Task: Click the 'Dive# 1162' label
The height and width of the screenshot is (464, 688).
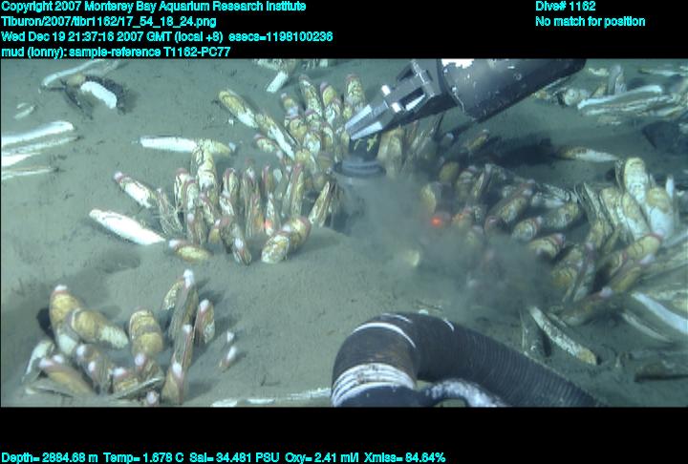Action: 565,7
